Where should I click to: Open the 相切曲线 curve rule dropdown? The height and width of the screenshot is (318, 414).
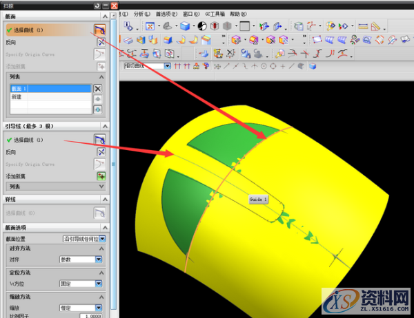(168, 66)
